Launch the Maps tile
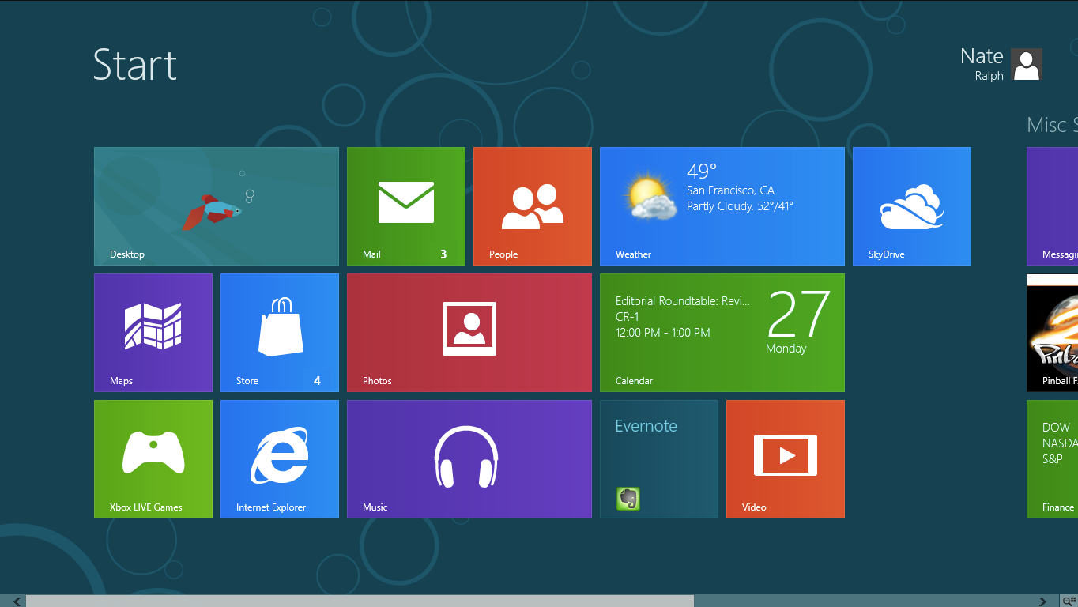The image size is (1078, 607). click(x=153, y=333)
